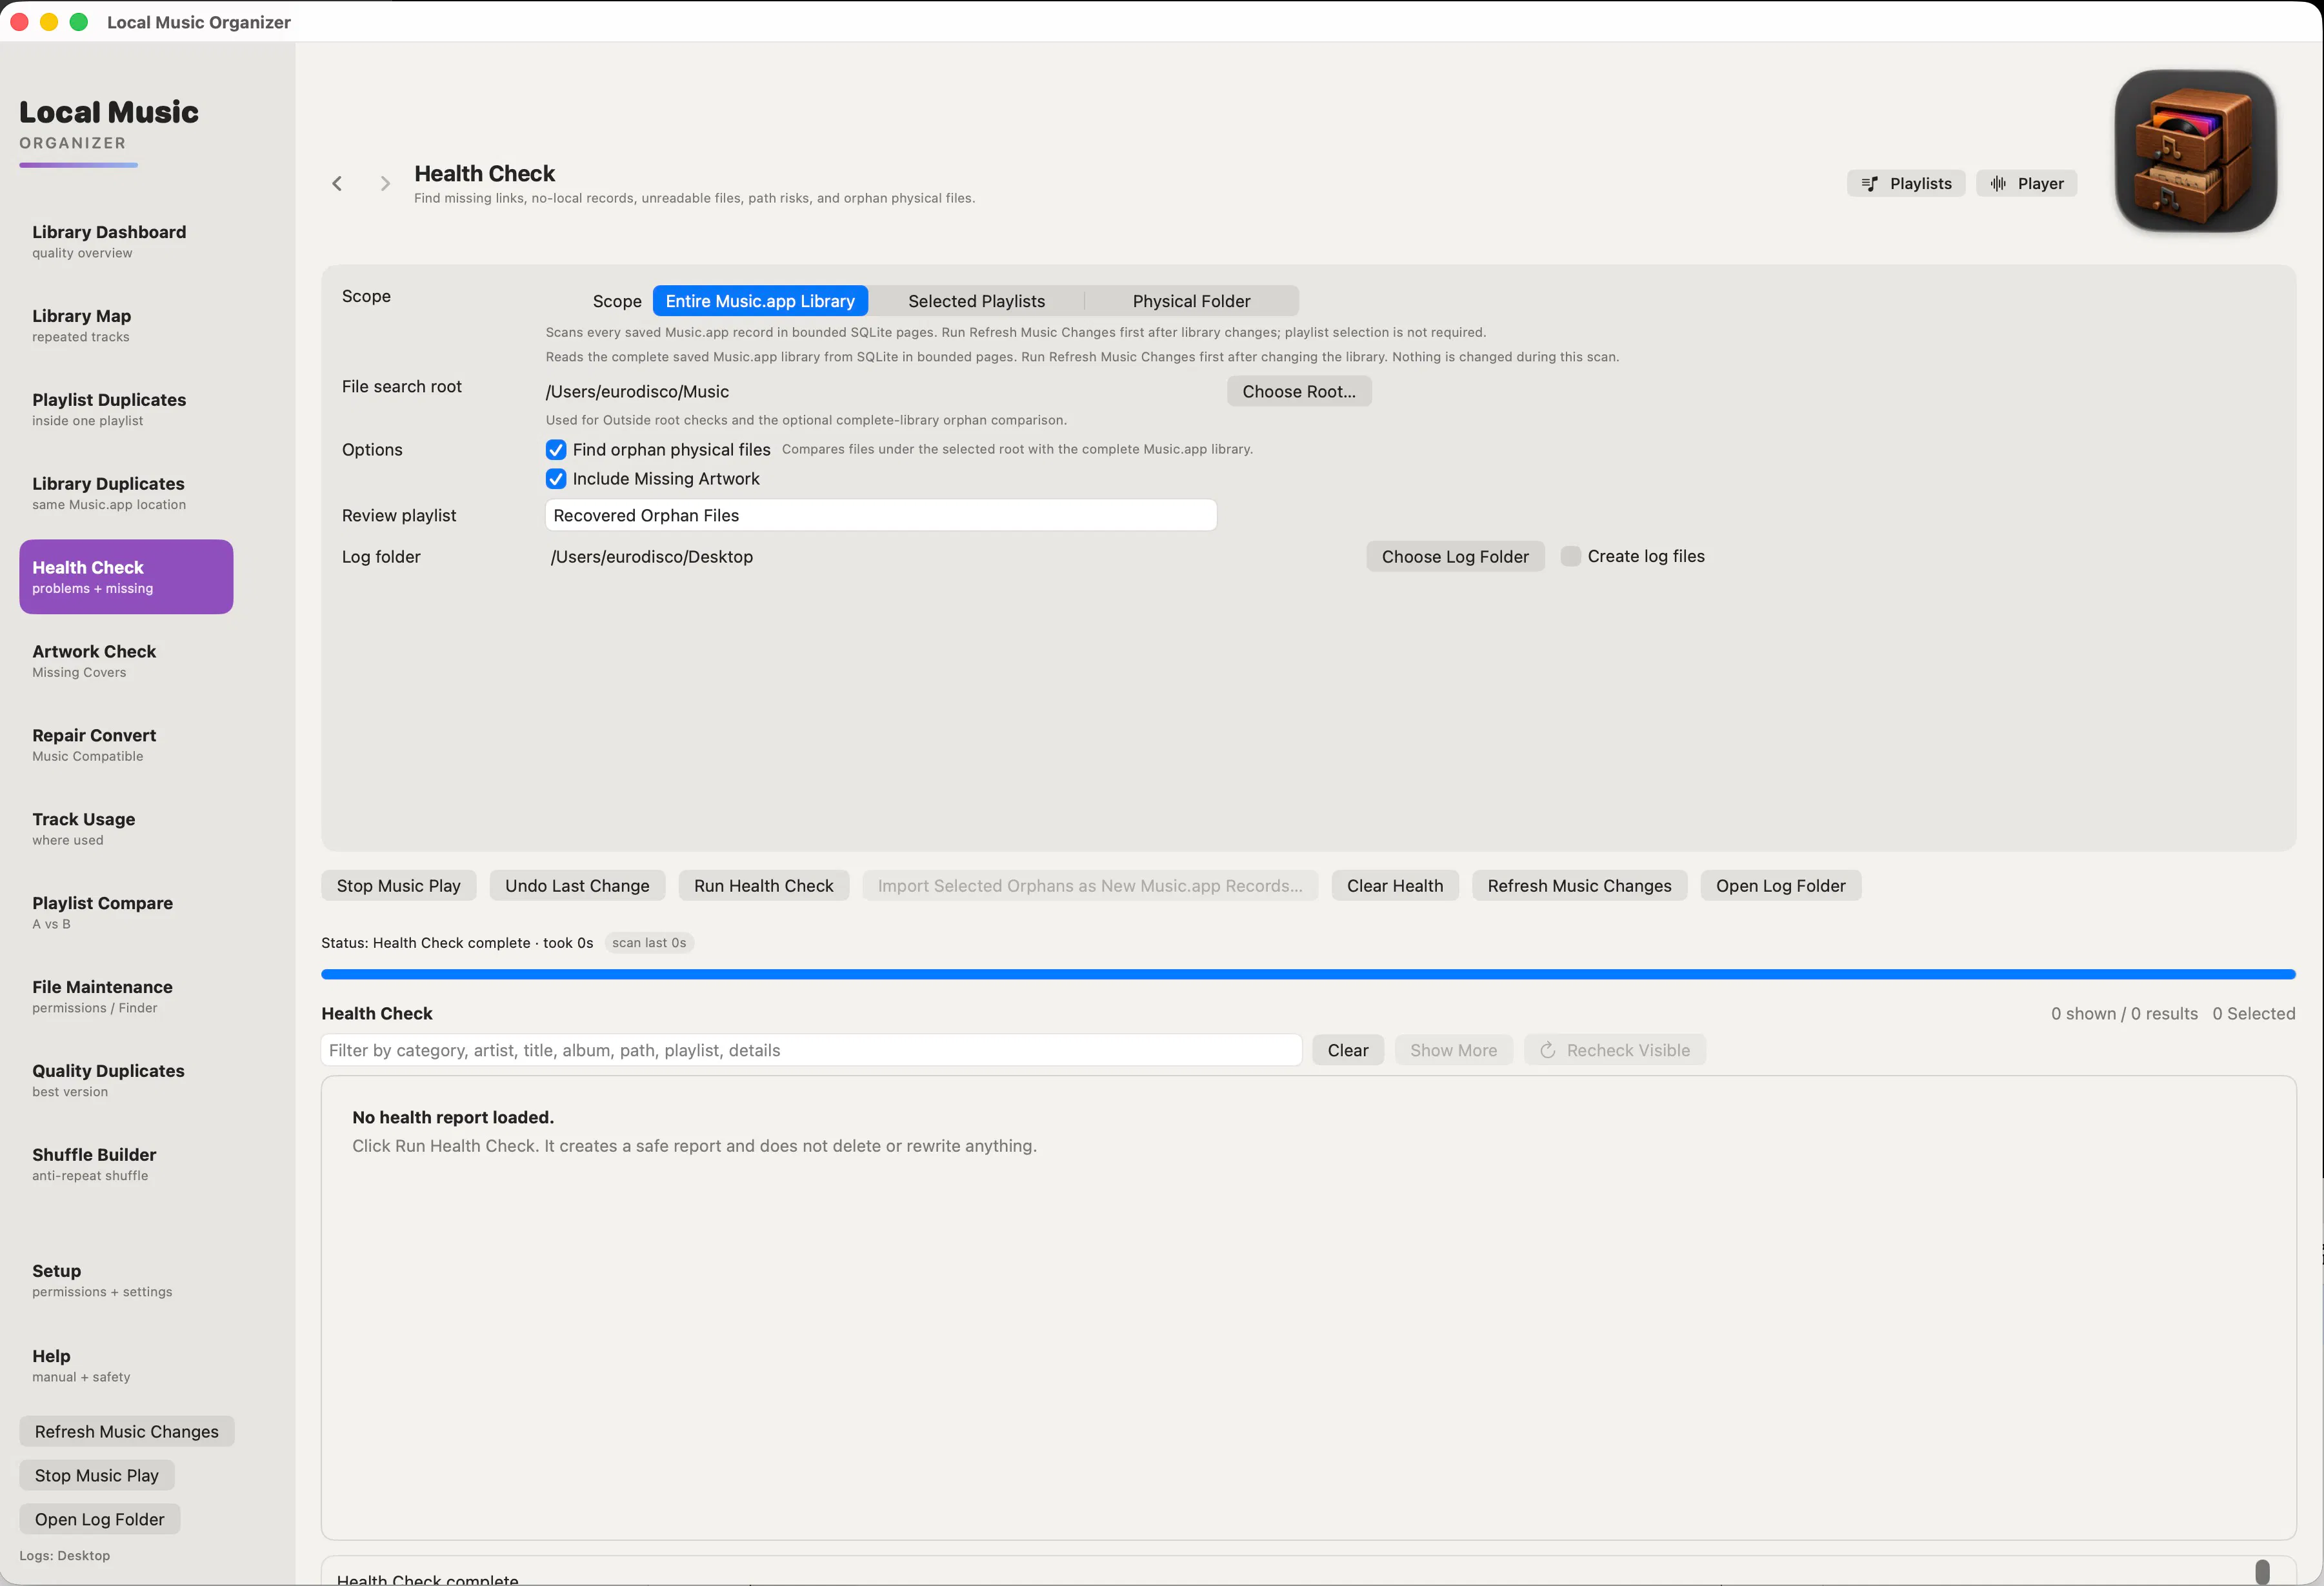Viewport: 2324px width, 1586px height.
Task: Click 'Logs: Desktop' sidebar label
Action: (x=65, y=1555)
